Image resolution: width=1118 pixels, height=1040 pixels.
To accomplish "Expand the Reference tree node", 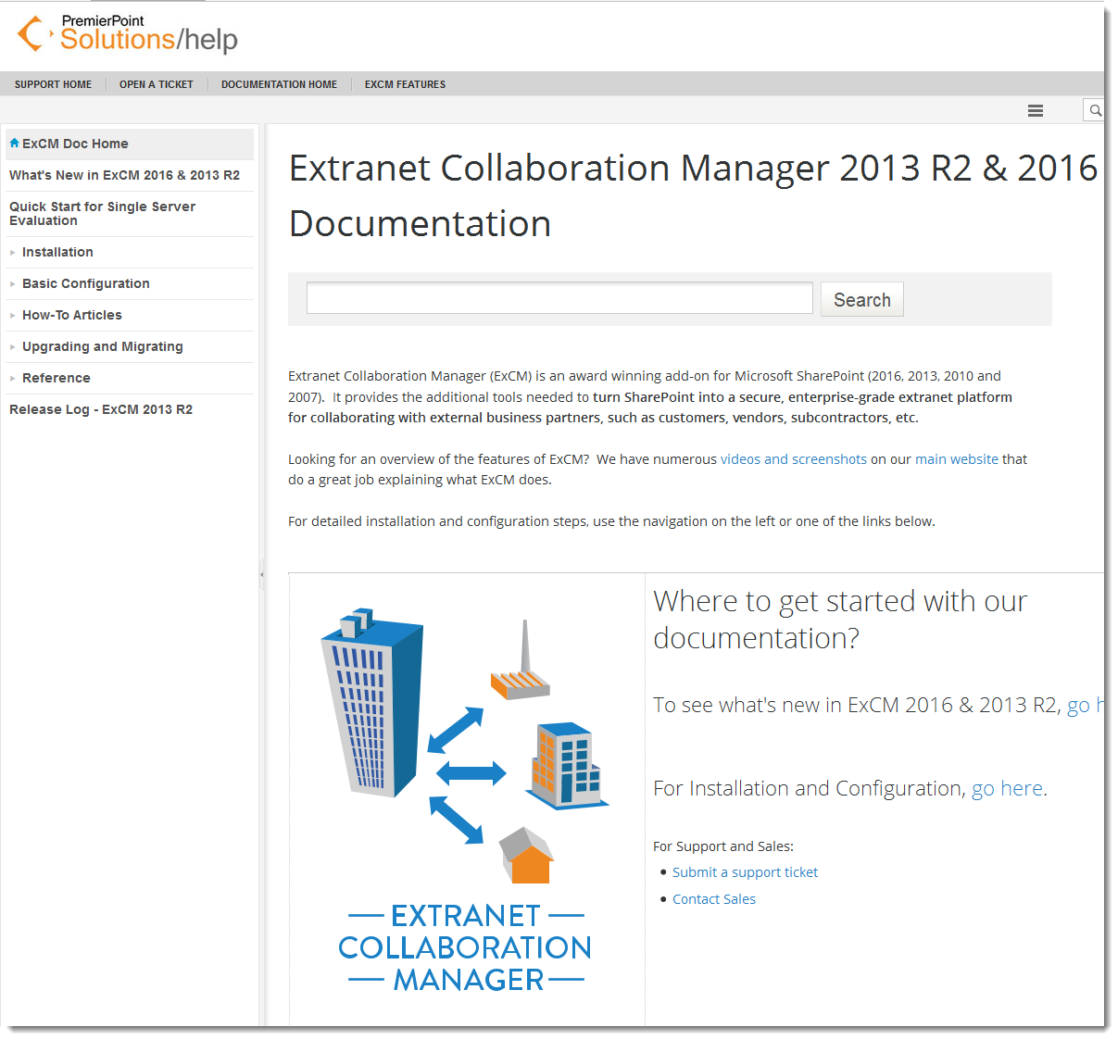I will [12, 378].
